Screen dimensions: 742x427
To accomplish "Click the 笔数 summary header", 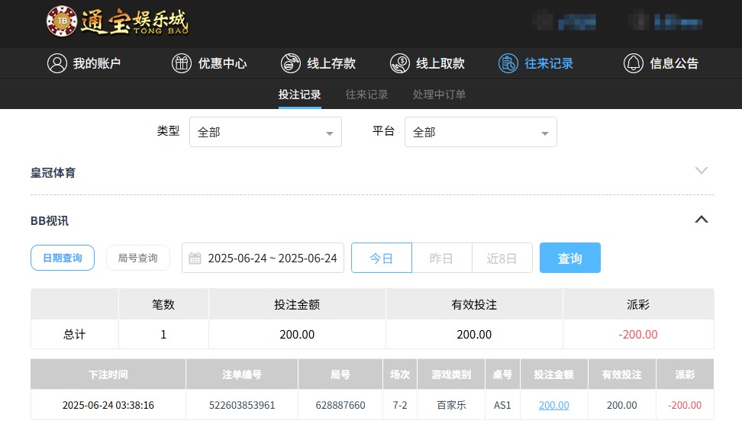I will tap(163, 304).
